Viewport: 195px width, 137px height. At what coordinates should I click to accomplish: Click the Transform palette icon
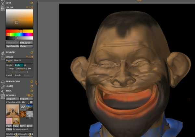pyautogui.click(x=3, y=82)
